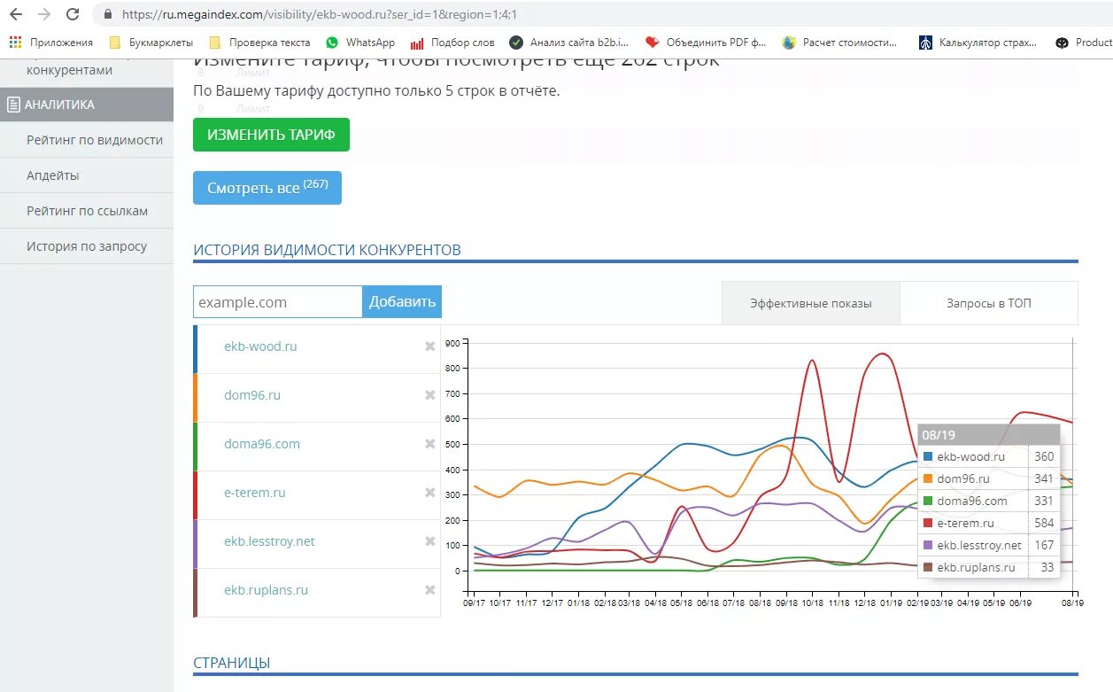1113x692 pixels.
Task: Click the browser forward arrow
Action: pyautogui.click(x=44, y=14)
